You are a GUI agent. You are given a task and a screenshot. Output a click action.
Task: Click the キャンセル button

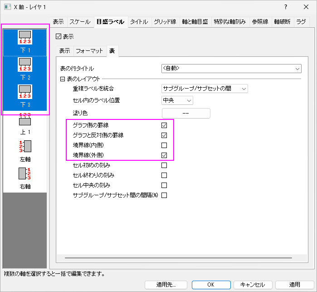pyautogui.click(x=253, y=285)
